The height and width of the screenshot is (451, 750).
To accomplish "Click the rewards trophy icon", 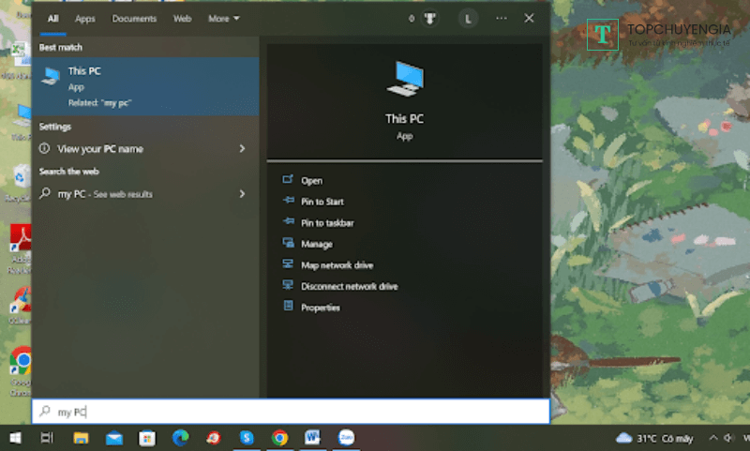I will (429, 19).
